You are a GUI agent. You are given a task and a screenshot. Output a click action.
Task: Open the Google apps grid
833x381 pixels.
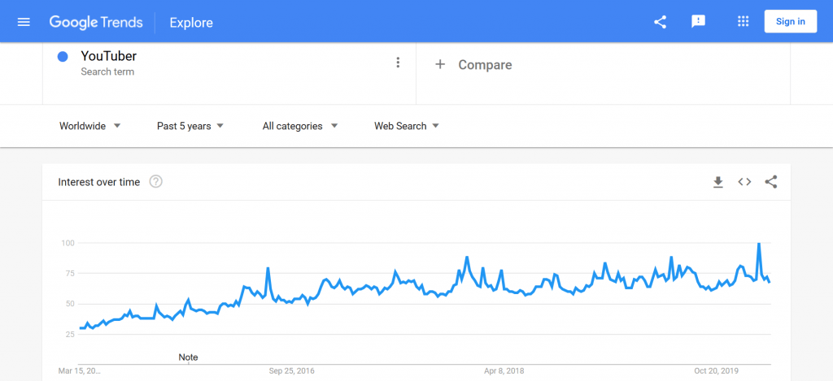click(744, 22)
